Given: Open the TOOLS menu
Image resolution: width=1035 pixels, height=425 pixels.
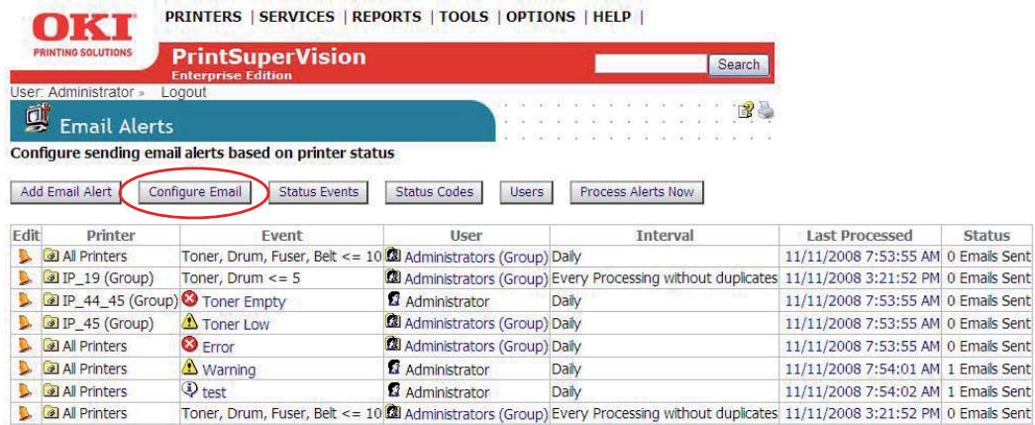Looking at the screenshot, I should (x=464, y=17).
